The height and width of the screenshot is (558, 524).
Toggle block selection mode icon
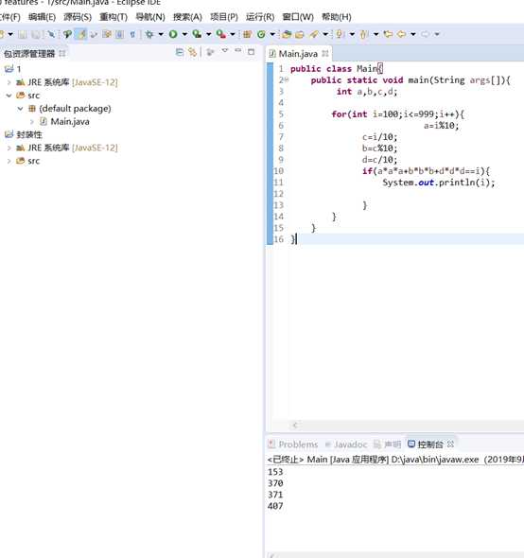pos(119,34)
